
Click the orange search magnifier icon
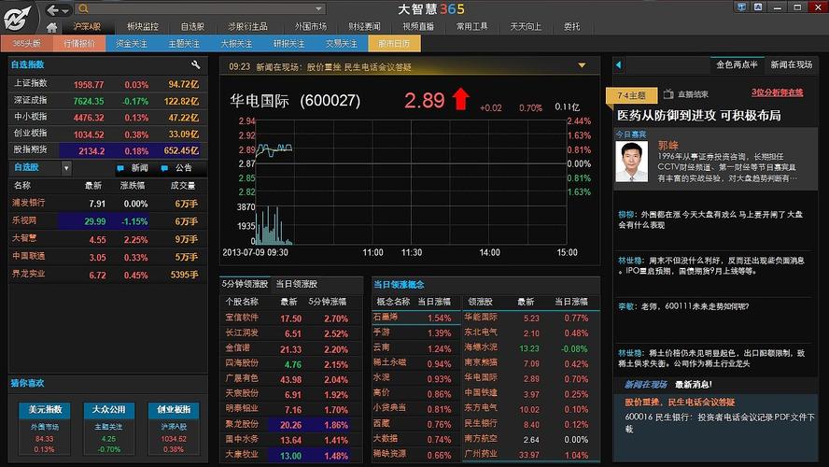[x=83, y=8]
